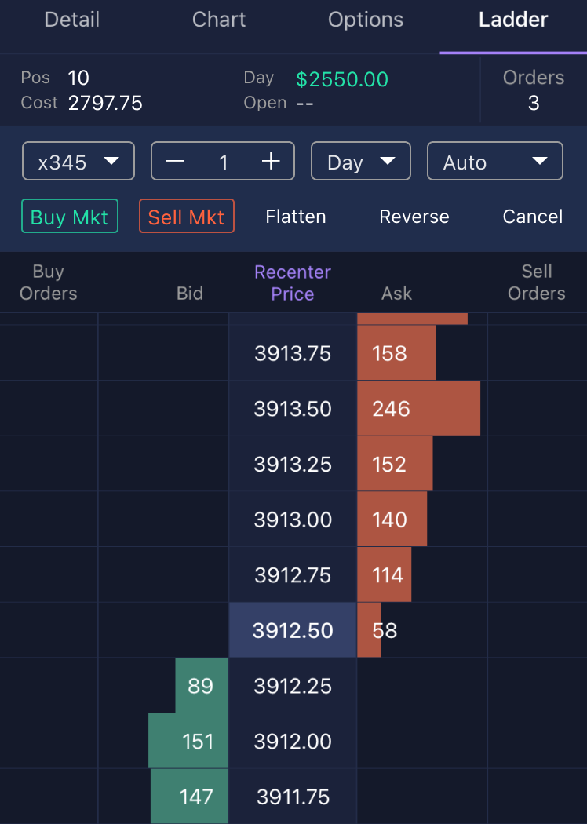Click Recenter Price column header

click(293, 283)
